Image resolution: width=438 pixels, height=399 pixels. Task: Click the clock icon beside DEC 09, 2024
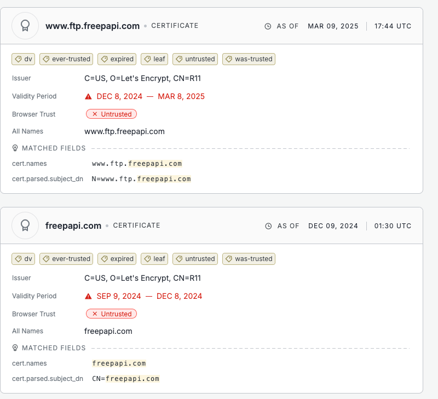pos(268,226)
